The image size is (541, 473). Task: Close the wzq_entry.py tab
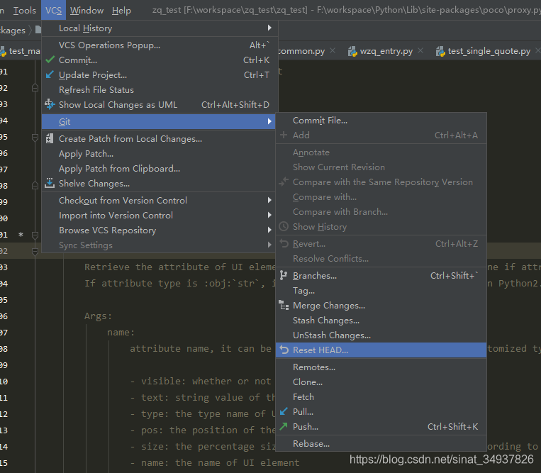[420, 51]
